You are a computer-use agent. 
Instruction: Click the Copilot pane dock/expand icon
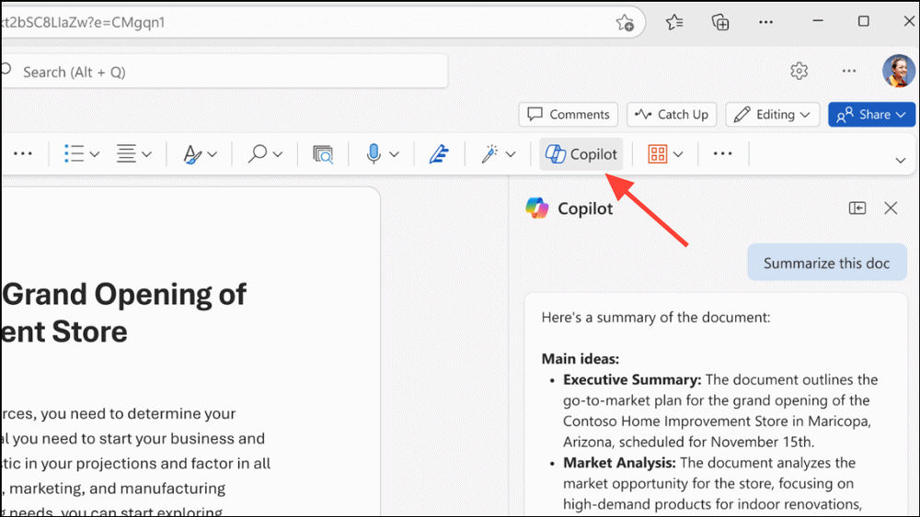857,208
